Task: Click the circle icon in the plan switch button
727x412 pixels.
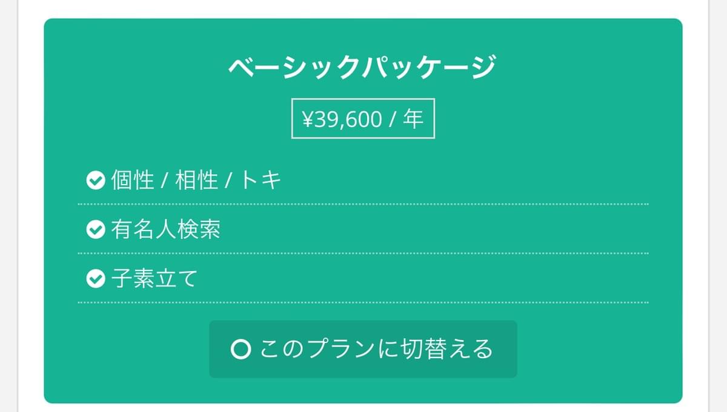Action: click(x=241, y=350)
